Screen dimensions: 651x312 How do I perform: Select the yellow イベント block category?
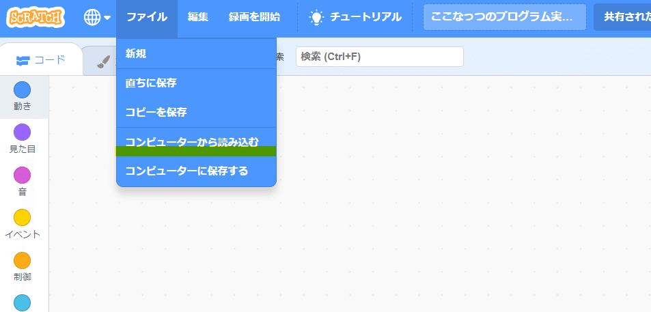pos(22,225)
